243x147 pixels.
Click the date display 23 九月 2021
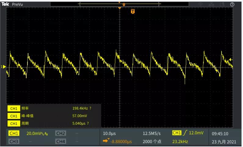(x=224, y=142)
